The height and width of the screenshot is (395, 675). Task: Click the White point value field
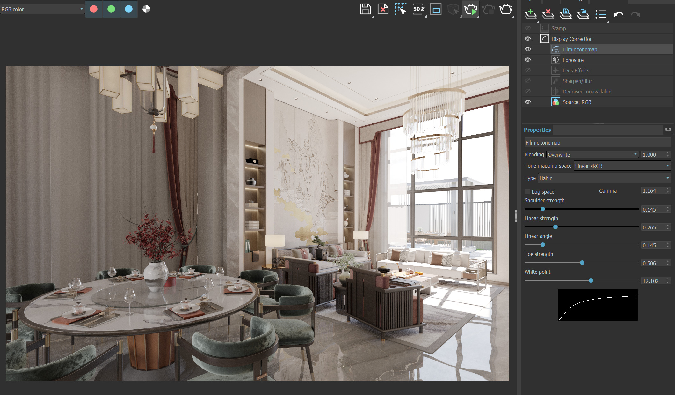tap(653, 281)
